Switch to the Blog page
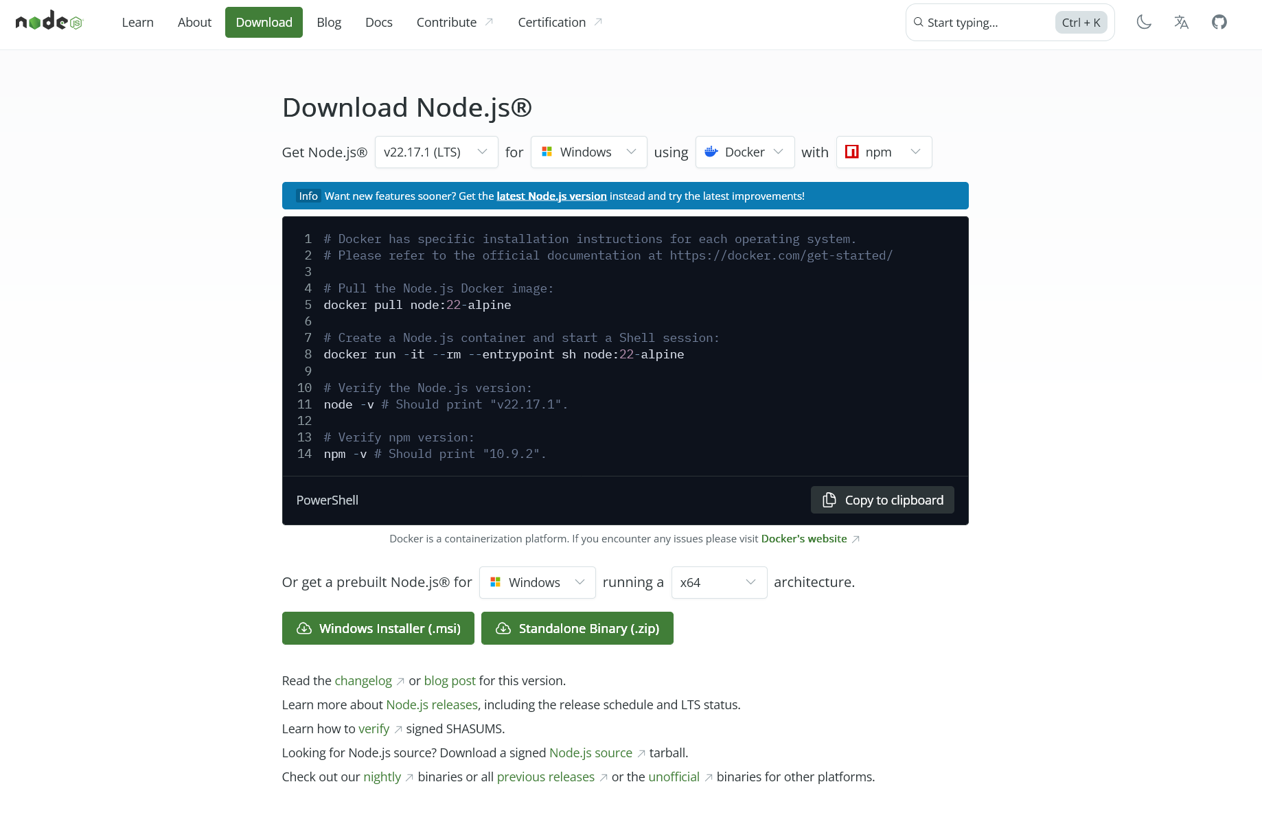Image resolution: width=1262 pixels, height=817 pixels. 329,22
